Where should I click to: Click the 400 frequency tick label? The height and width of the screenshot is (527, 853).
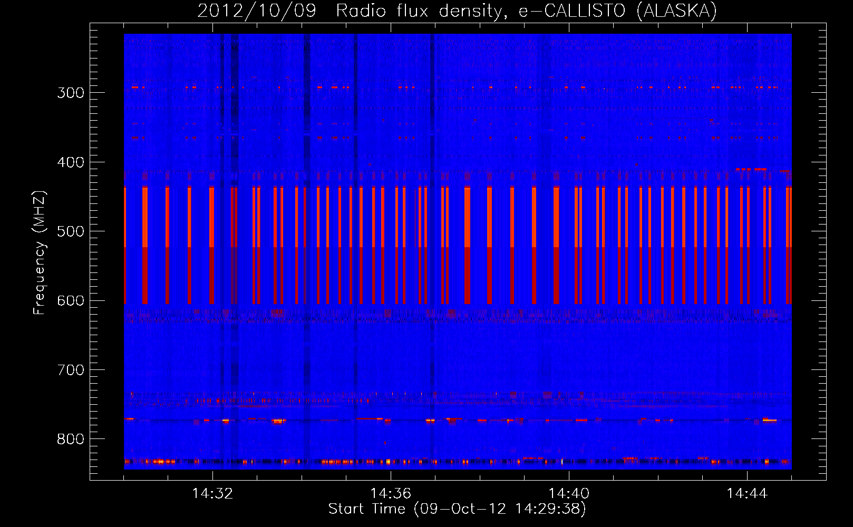[71, 162]
